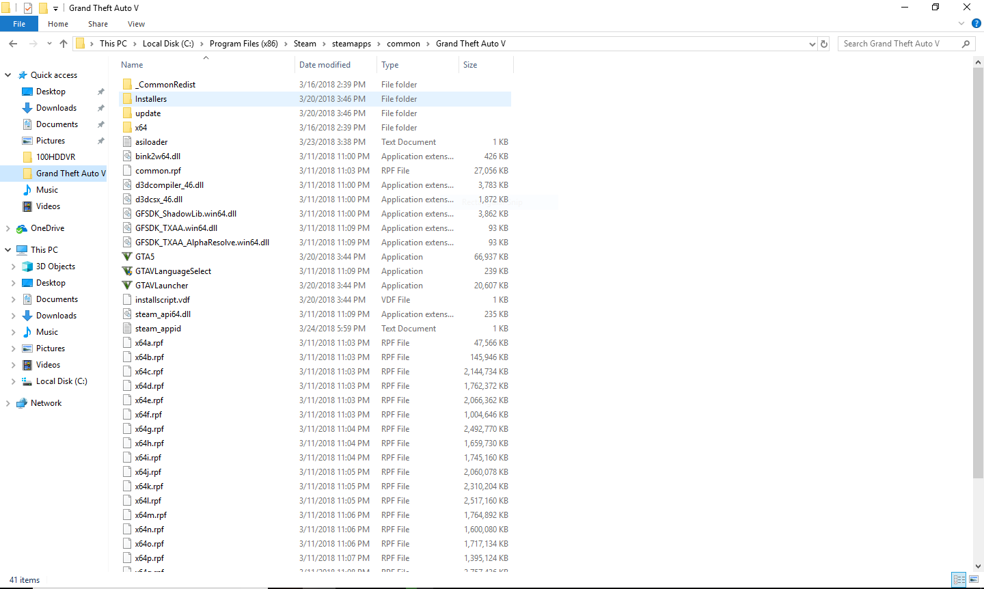The image size is (984, 589).
Task: Open the View ribbon tab
Action: click(x=136, y=24)
